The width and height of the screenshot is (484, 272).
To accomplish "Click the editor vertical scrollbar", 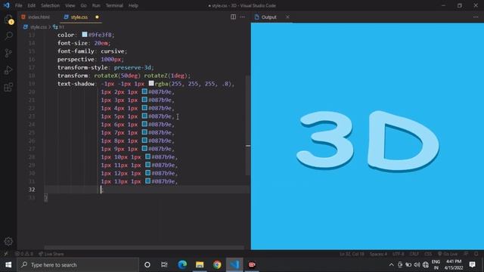I will pos(248,125).
